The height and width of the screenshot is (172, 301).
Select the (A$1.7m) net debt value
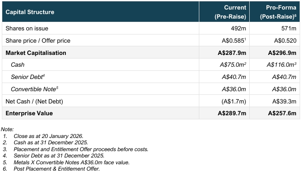tap(234, 101)
